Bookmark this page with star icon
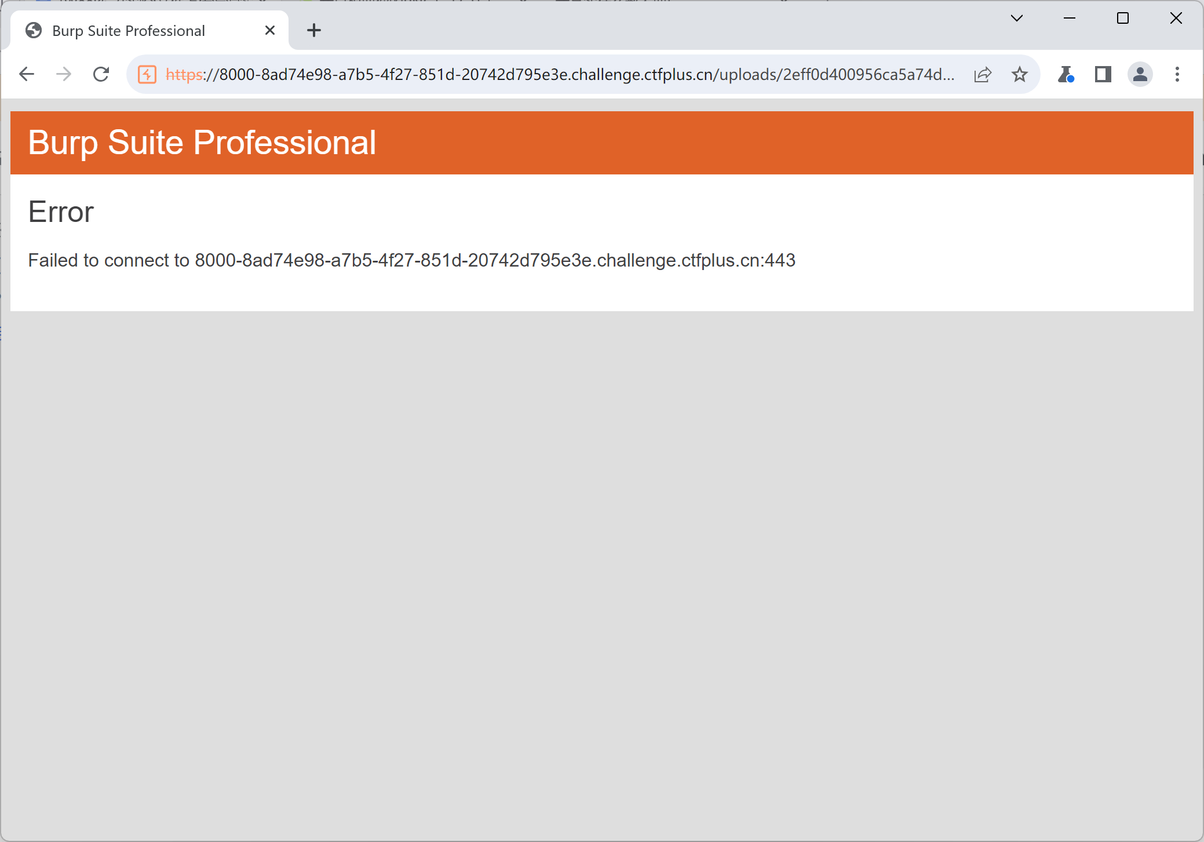This screenshot has width=1204, height=842. (1019, 74)
